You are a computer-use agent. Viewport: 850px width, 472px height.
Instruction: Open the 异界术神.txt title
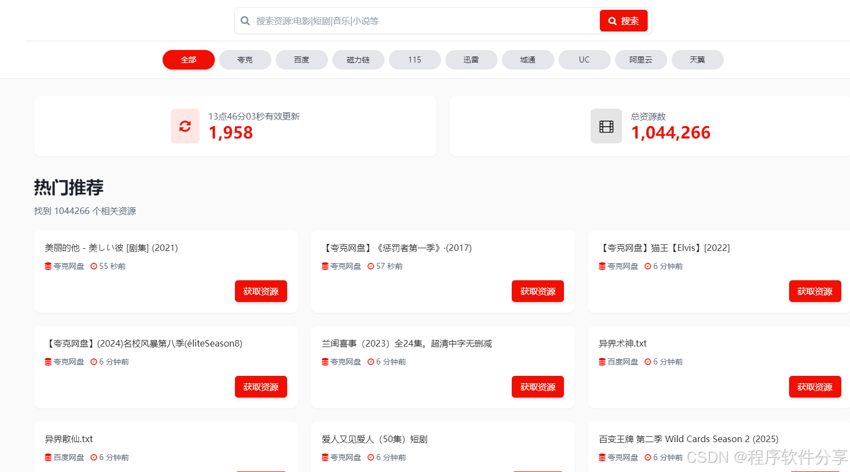coord(623,343)
